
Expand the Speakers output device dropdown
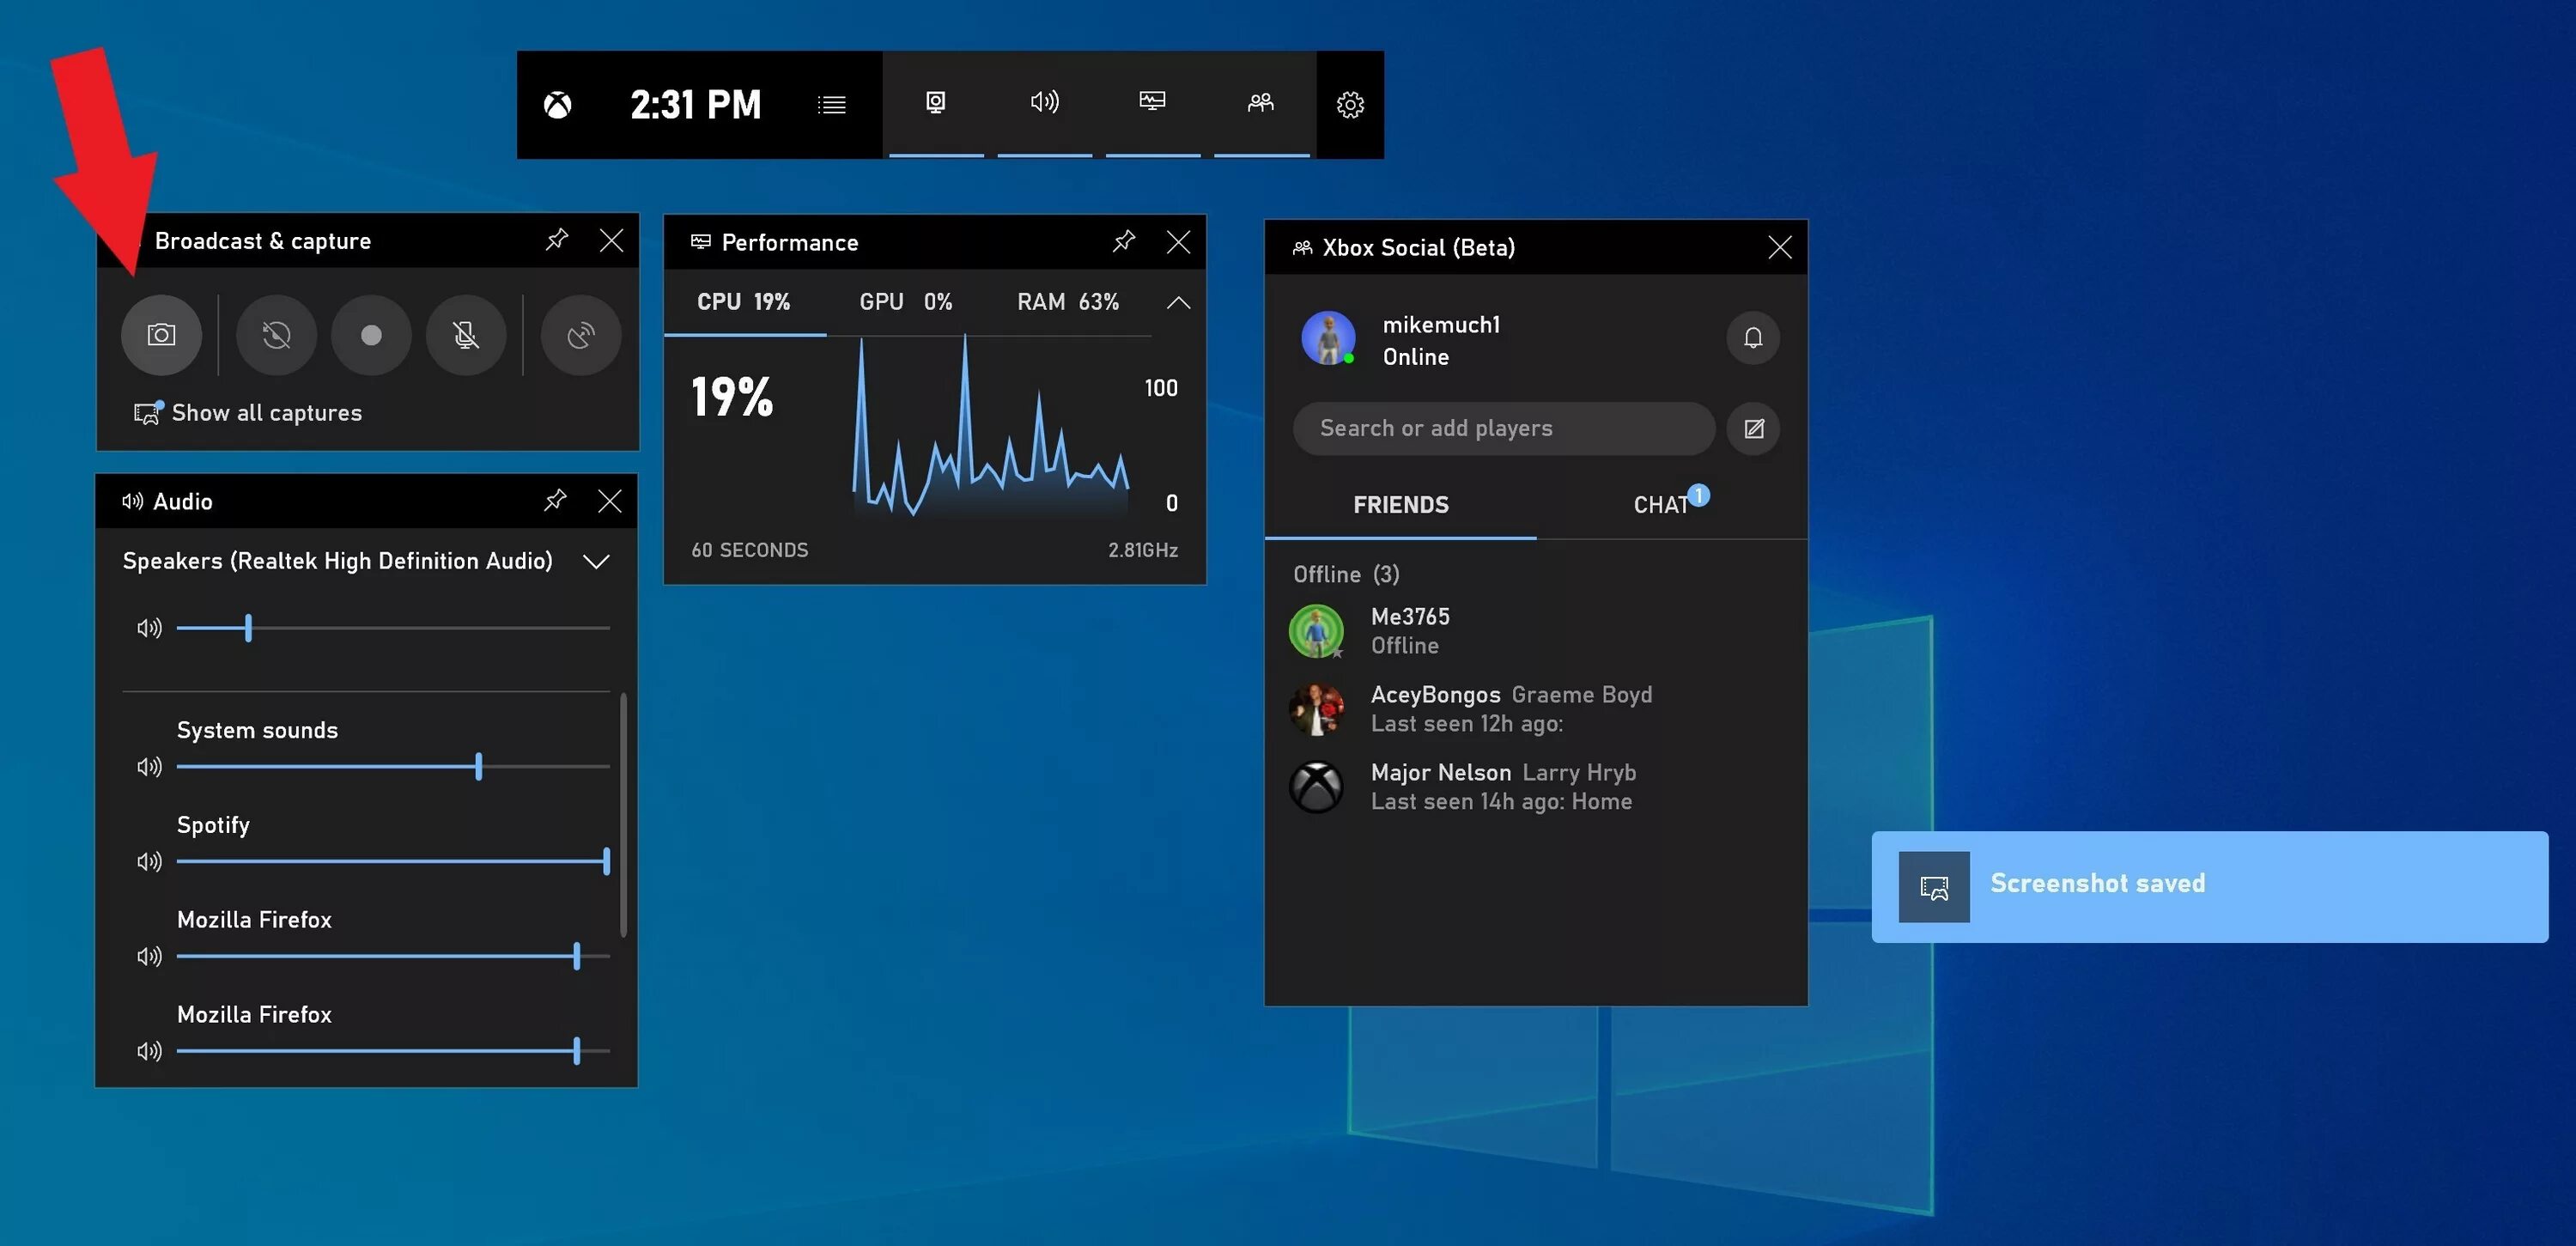click(595, 561)
